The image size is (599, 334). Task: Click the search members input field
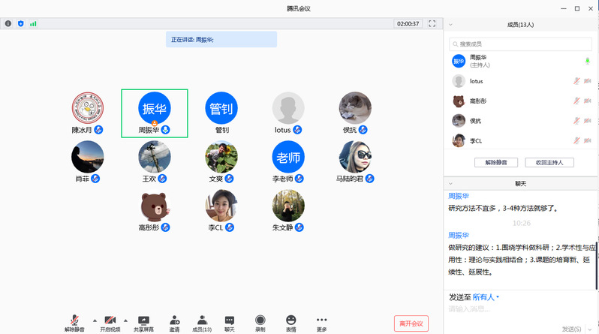coord(520,44)
